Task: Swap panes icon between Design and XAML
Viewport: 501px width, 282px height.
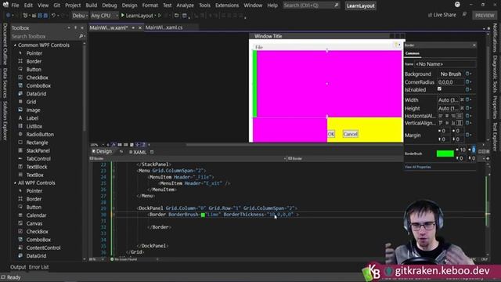Action: [121, 152]
